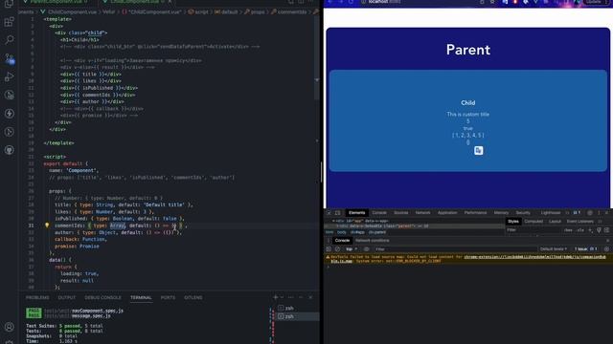613x344 pixels.
Task: Close the DevTools drawer
Action: pos(607,241)
